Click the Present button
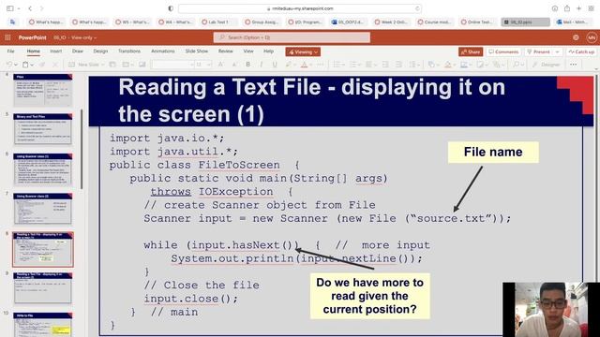600x337 pixels. [x=538, y=52]
